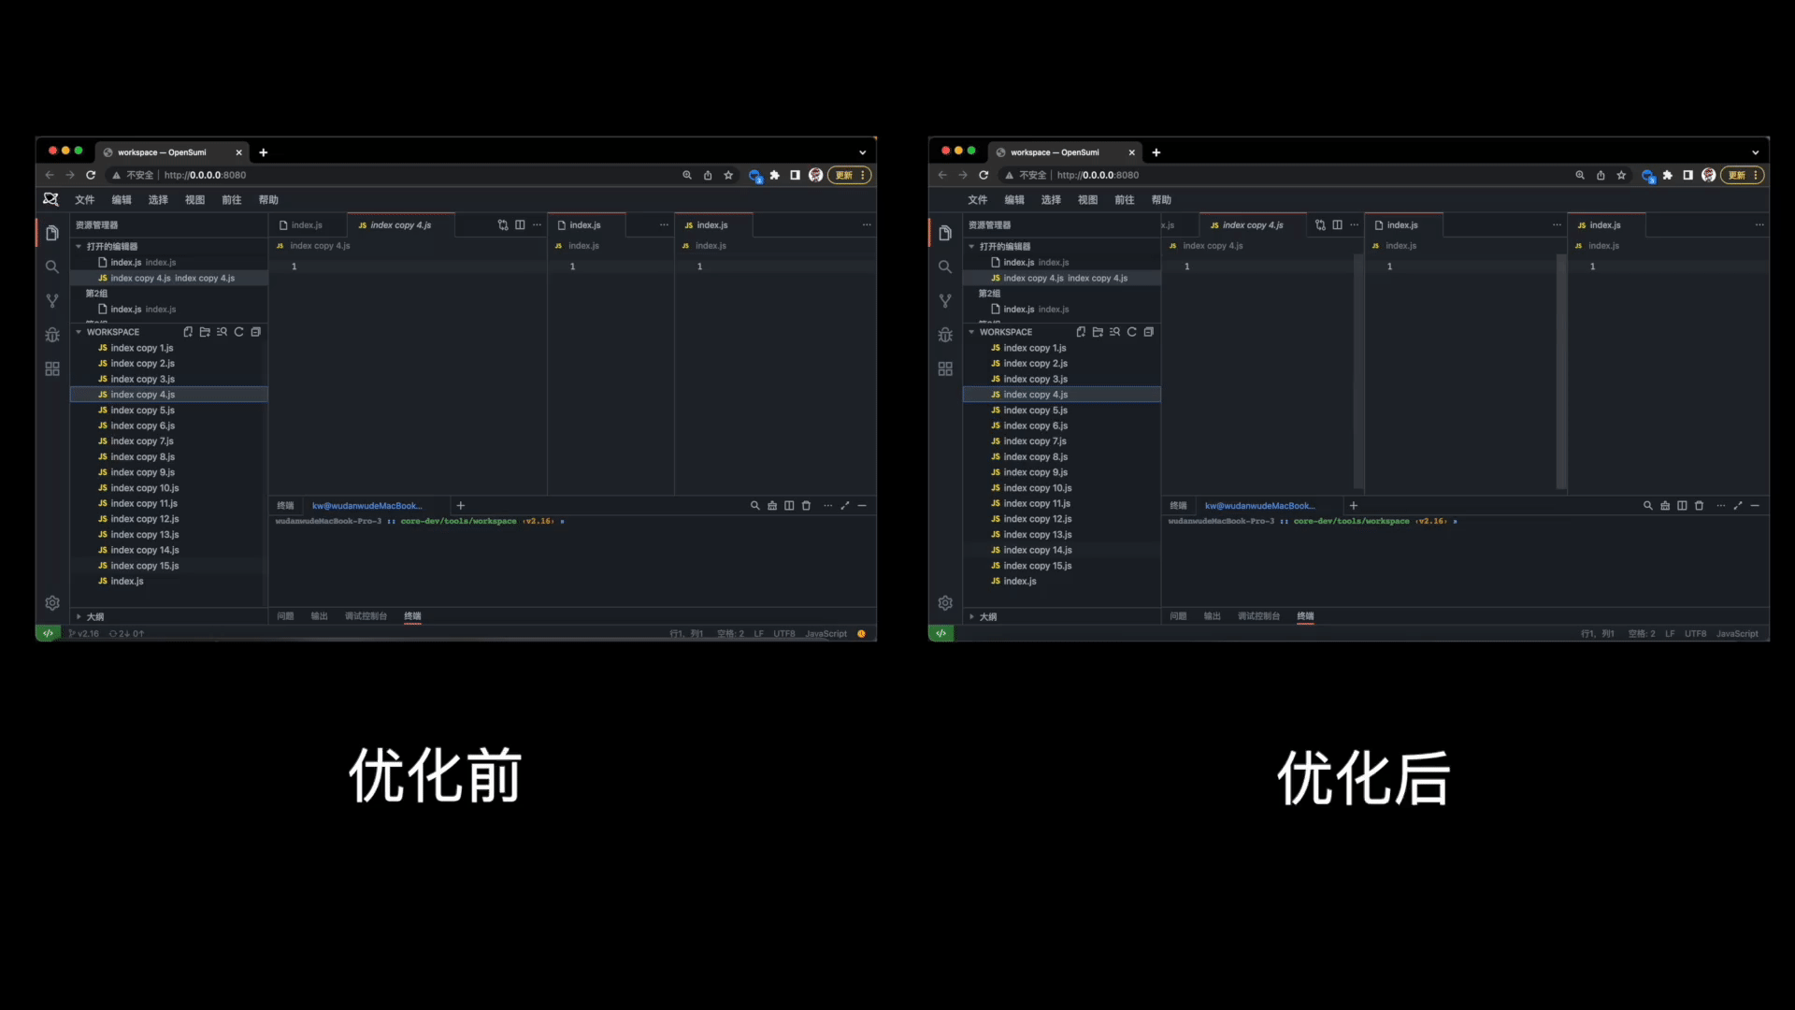Open the 文件 menu
This screenshot has height=1010, width=1795.
pyautogui.click(x=85, y=199)
